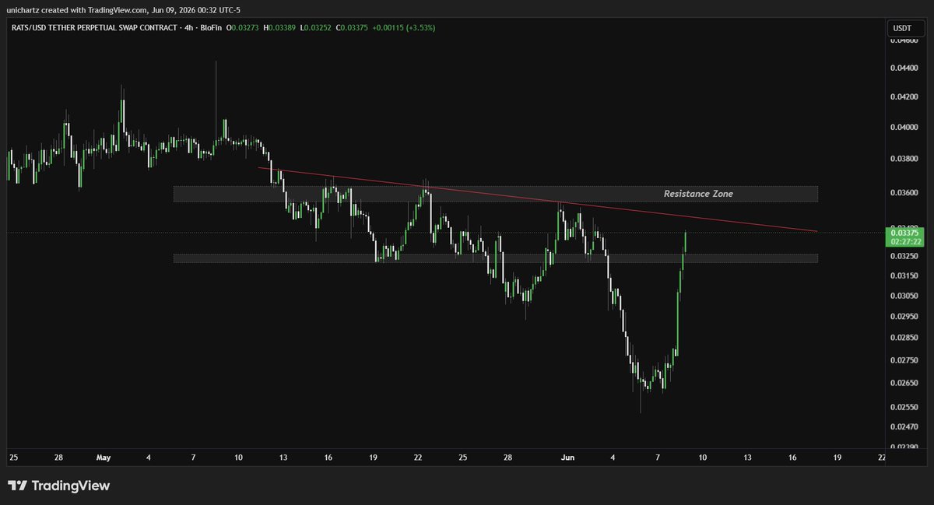
Task: Click the +0.00115 (+3.53%) change value
Action: click(x=403, y=27)
